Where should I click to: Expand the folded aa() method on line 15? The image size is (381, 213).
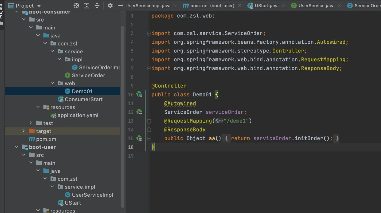(149, 138)
